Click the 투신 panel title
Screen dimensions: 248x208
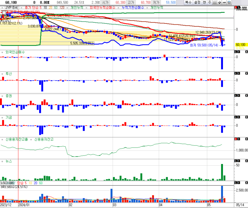9,74
